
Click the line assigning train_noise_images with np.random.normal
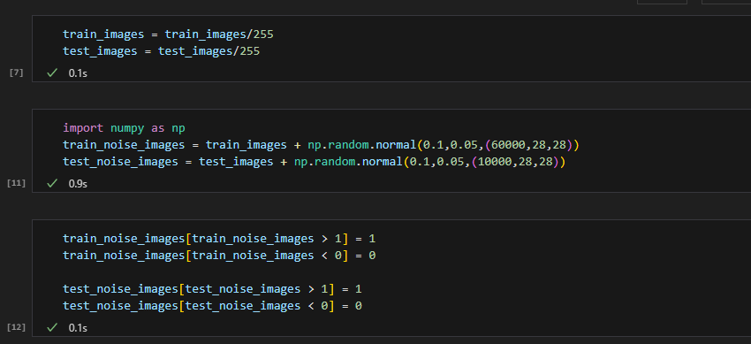click(322, 145)
